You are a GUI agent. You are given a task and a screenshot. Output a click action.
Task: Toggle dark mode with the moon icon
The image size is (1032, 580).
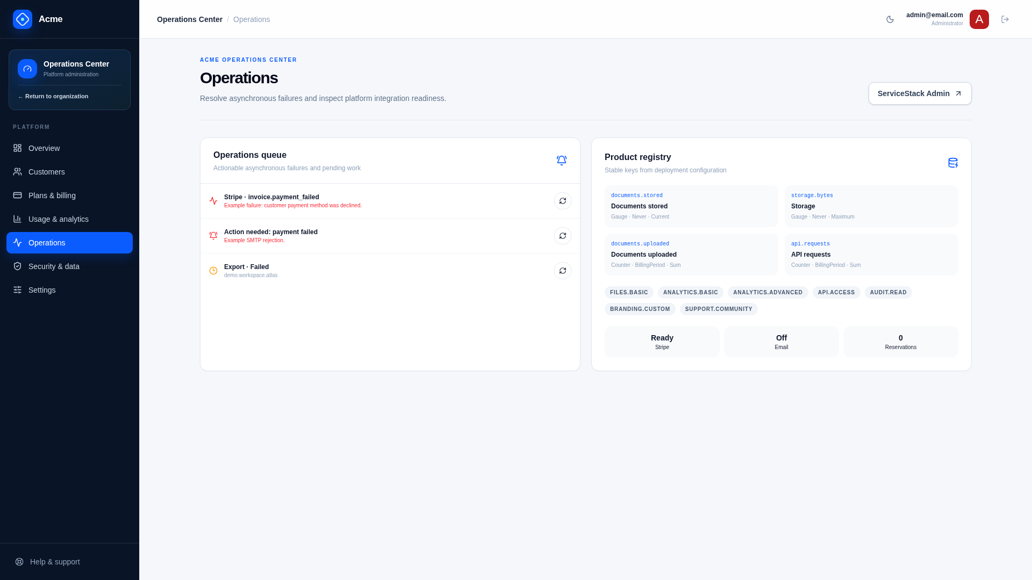click(x=890, y=19)
